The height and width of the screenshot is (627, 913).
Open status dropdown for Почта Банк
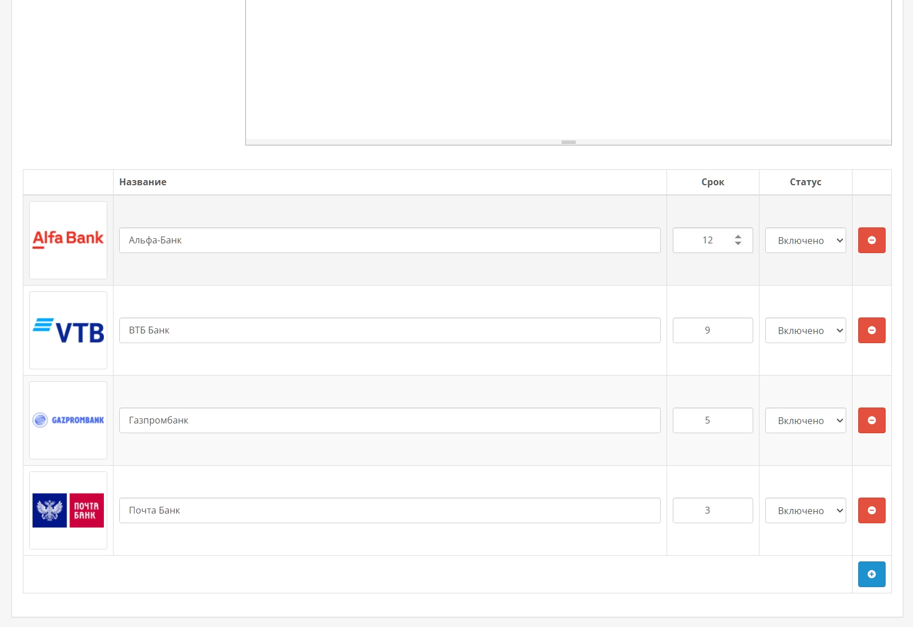coord(805,510)
